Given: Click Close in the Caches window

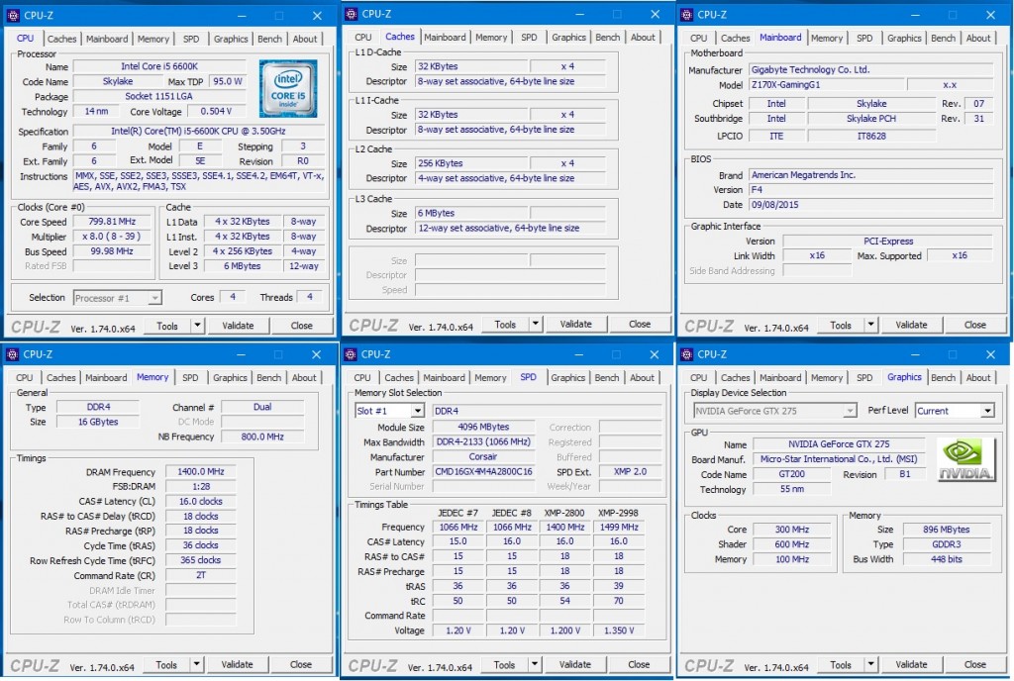Looking at the screenshot, I should [x=639, y=324].
